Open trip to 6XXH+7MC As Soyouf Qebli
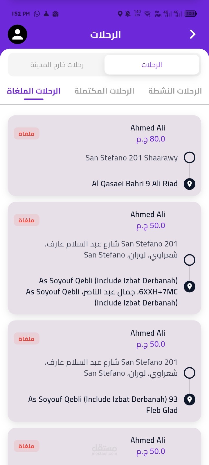Viewport: 209px width, 465px height. pos(105,258)
